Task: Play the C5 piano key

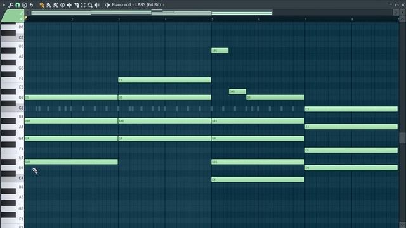Action: click(x=13, y=108)
